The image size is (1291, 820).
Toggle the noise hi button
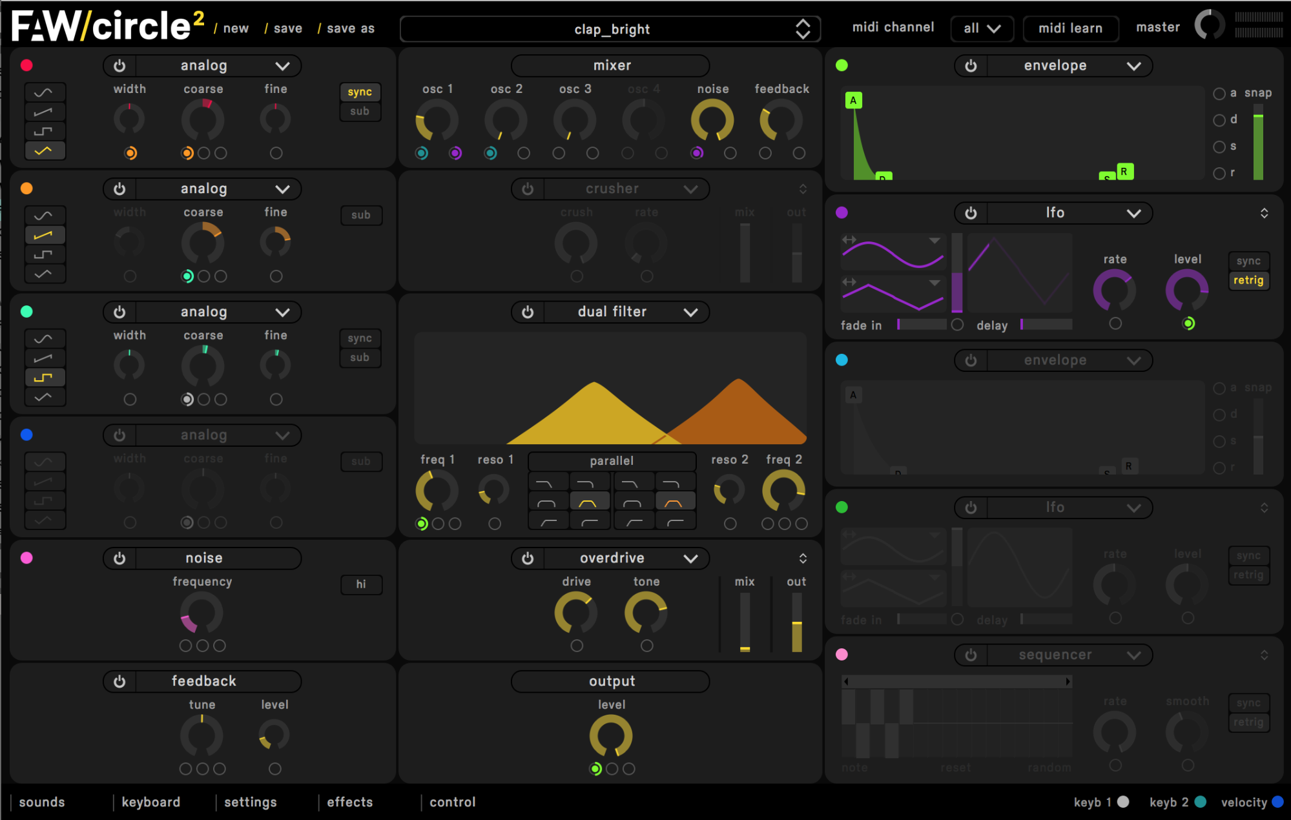(361, 585)
